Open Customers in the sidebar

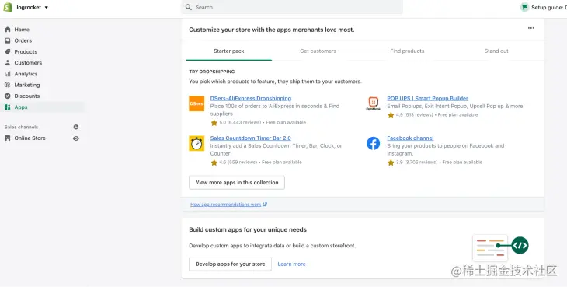coord(28,63)
